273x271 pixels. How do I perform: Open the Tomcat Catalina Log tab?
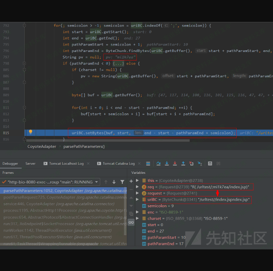pyautogui.click(x=118, y=164)
